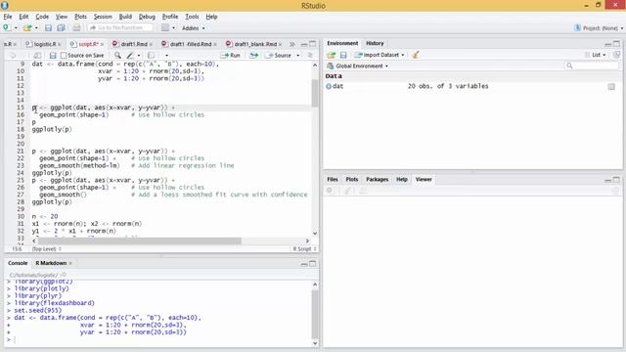
Task: Click the document outline icon
Action: click(x=310, y=56)
